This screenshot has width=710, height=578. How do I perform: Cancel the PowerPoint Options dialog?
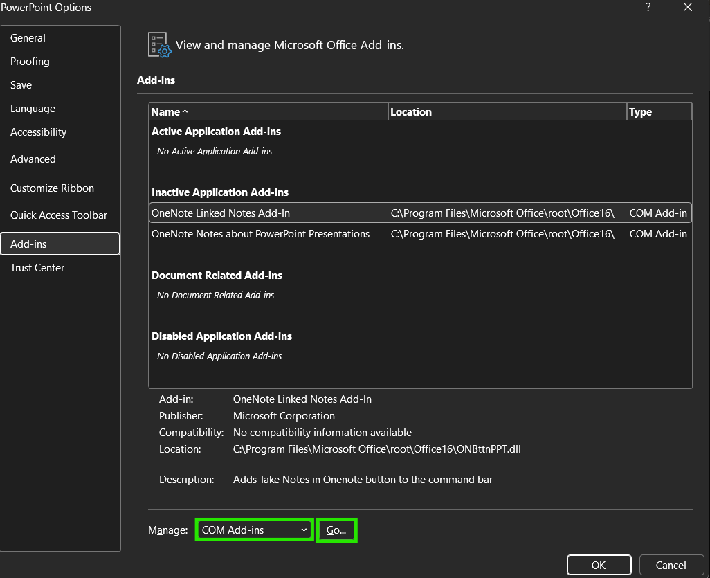(x=671, y=566)
